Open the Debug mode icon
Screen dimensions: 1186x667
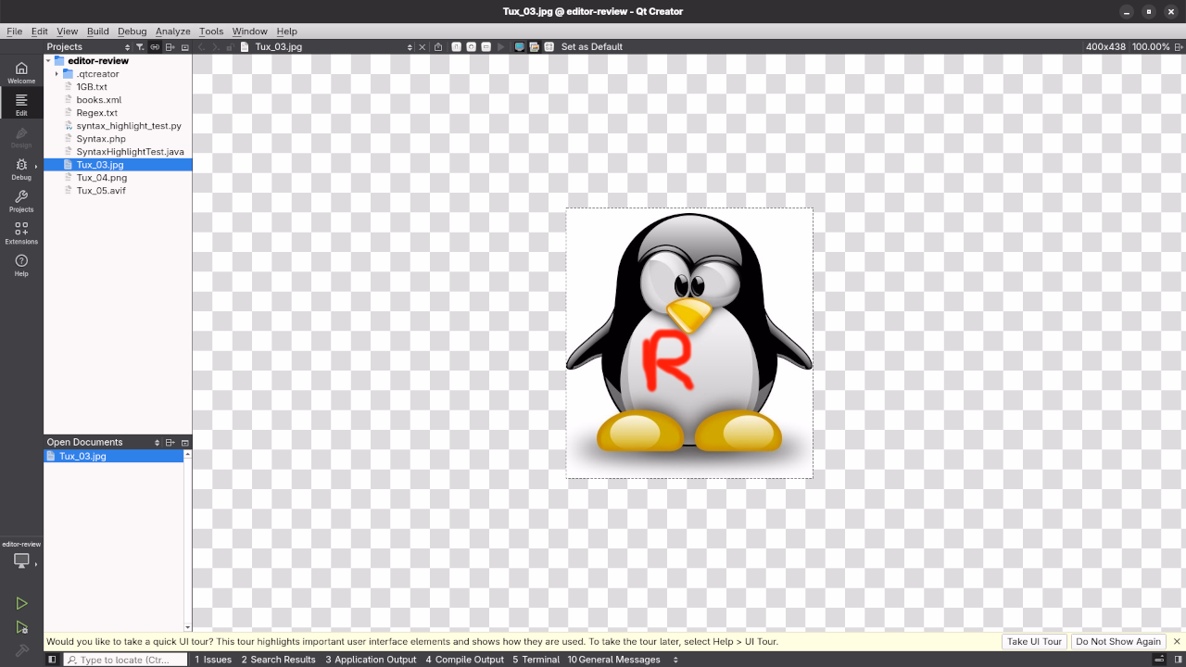pyautogui.click(x=21, y=169)
